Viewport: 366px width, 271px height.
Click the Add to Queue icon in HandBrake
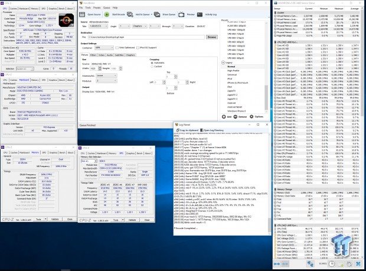click(x=130, y=15)
